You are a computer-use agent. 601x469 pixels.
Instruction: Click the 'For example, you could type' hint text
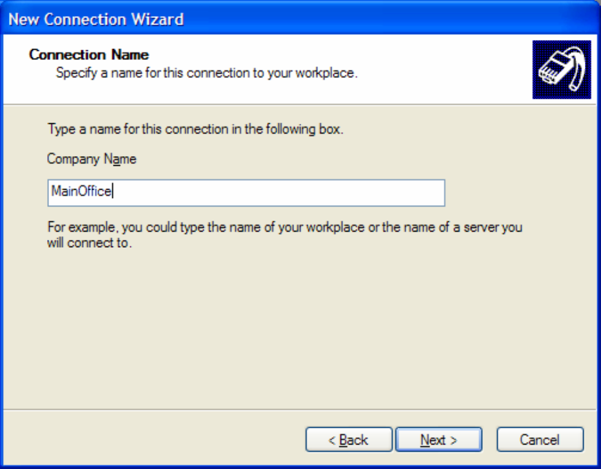pyautogui.click(x=284, y=228)
